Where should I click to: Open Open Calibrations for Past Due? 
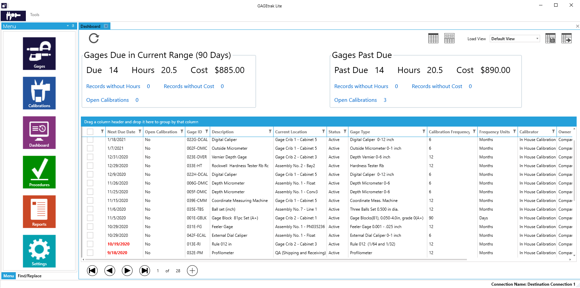pyautogui.click(x=355, y=100)
